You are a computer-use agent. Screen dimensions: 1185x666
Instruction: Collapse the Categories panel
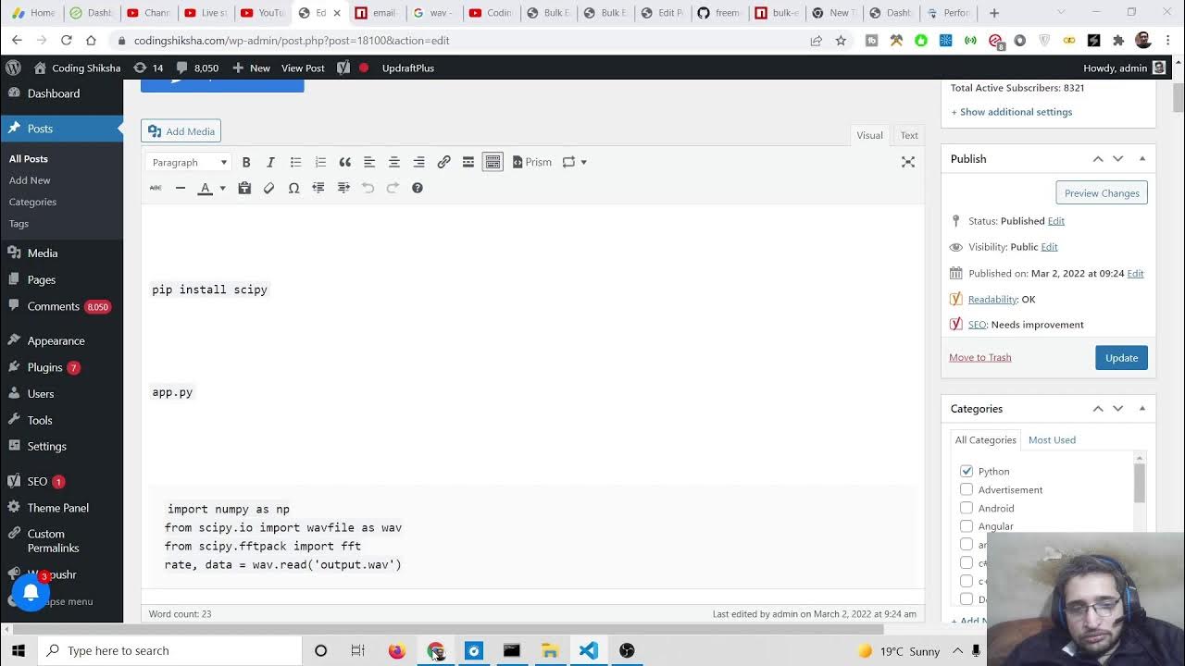(1141, 408)
